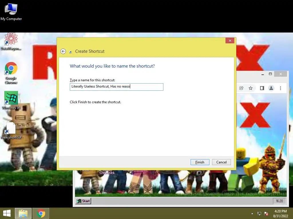Minimize the Chrome window
293x219 pixels.
263,74
